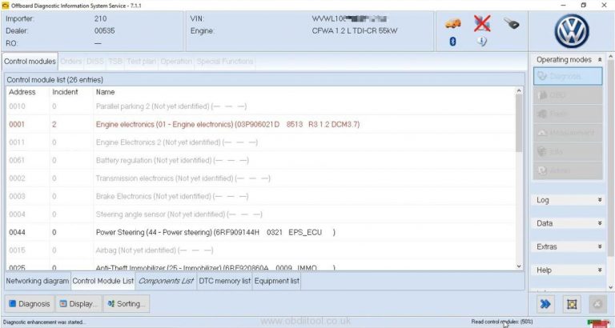The image size is (615, 328).
Task: Switch to the Equipment list tab
Action: click(277, 281)
